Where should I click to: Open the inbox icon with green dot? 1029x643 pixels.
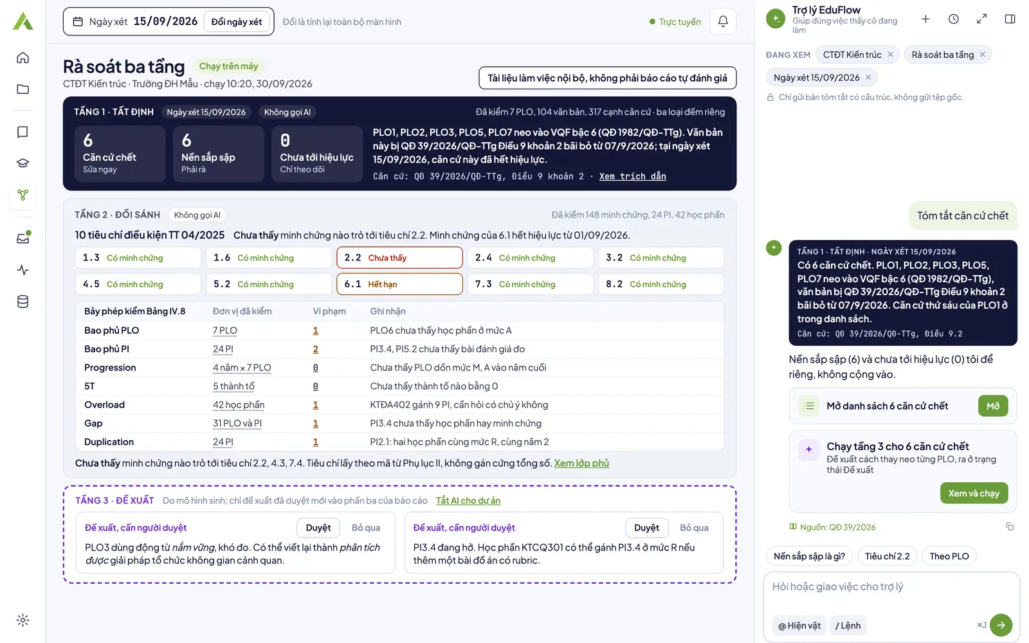23,238
